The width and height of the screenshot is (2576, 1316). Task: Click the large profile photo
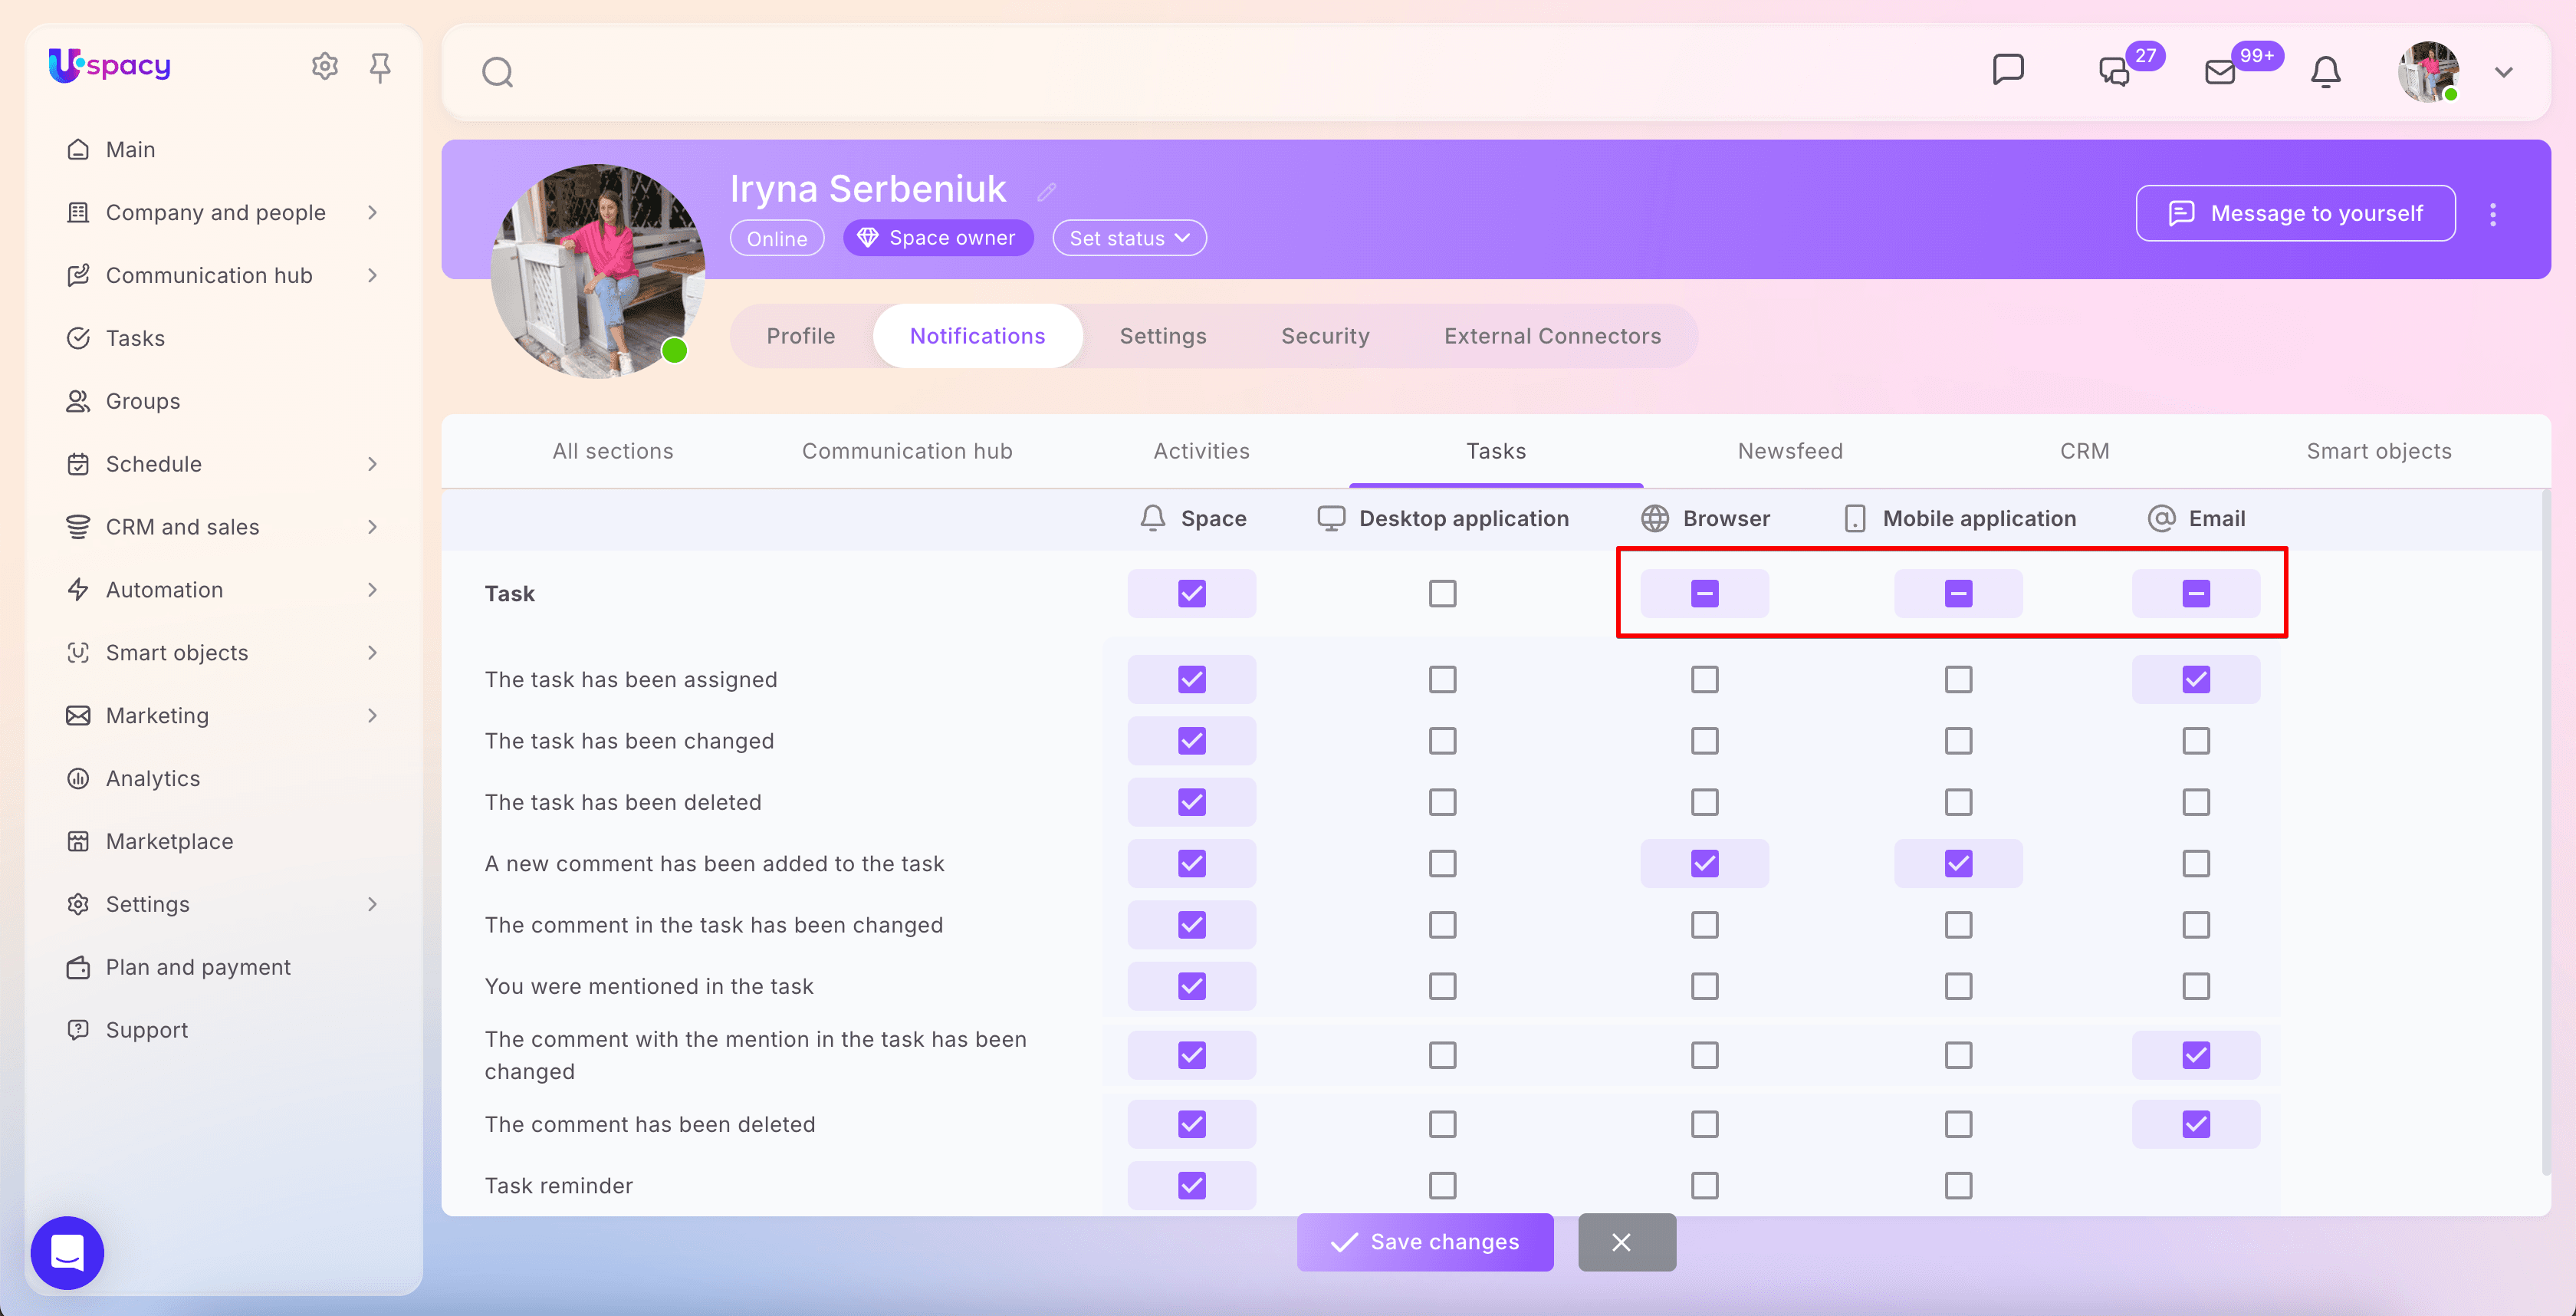(x=598, y=271)
